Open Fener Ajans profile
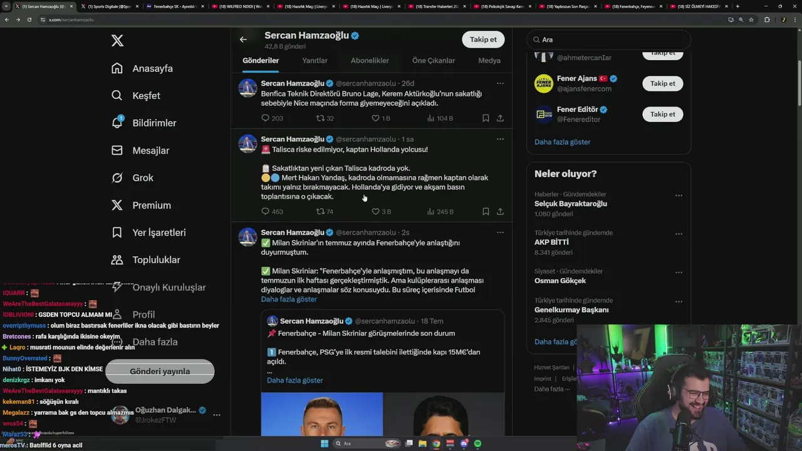The image size is (802, 451). pyautogui.click(x=577, y=78)
